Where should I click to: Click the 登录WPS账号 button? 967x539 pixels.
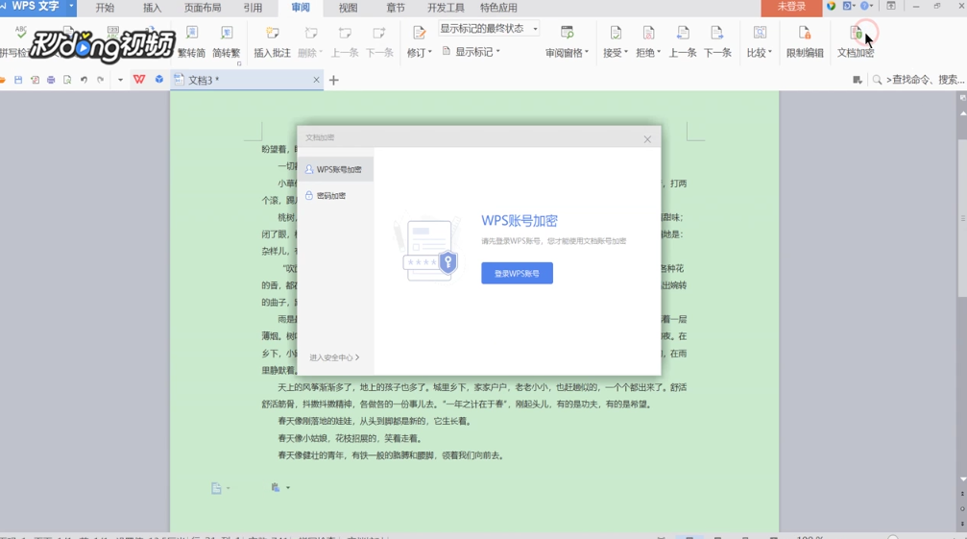tap(517, 273)
